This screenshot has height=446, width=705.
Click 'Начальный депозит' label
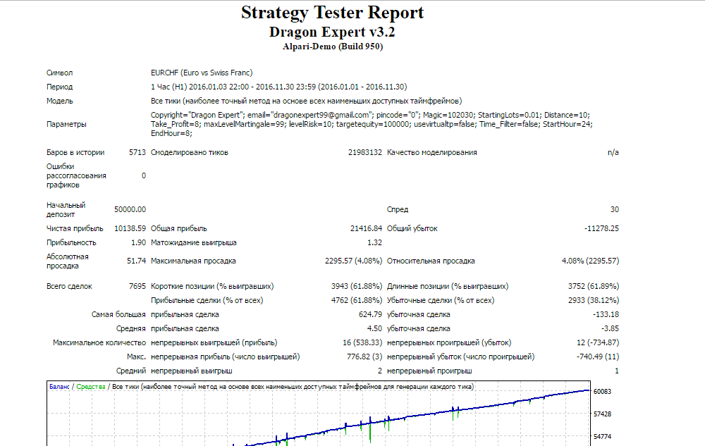tap(66, 210)
